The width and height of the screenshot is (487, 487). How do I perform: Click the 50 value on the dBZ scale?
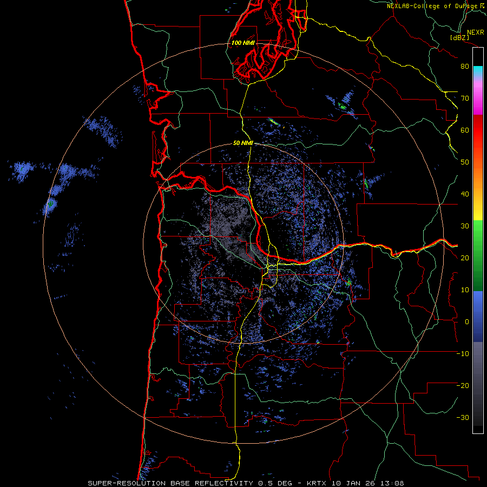(465, 162)
